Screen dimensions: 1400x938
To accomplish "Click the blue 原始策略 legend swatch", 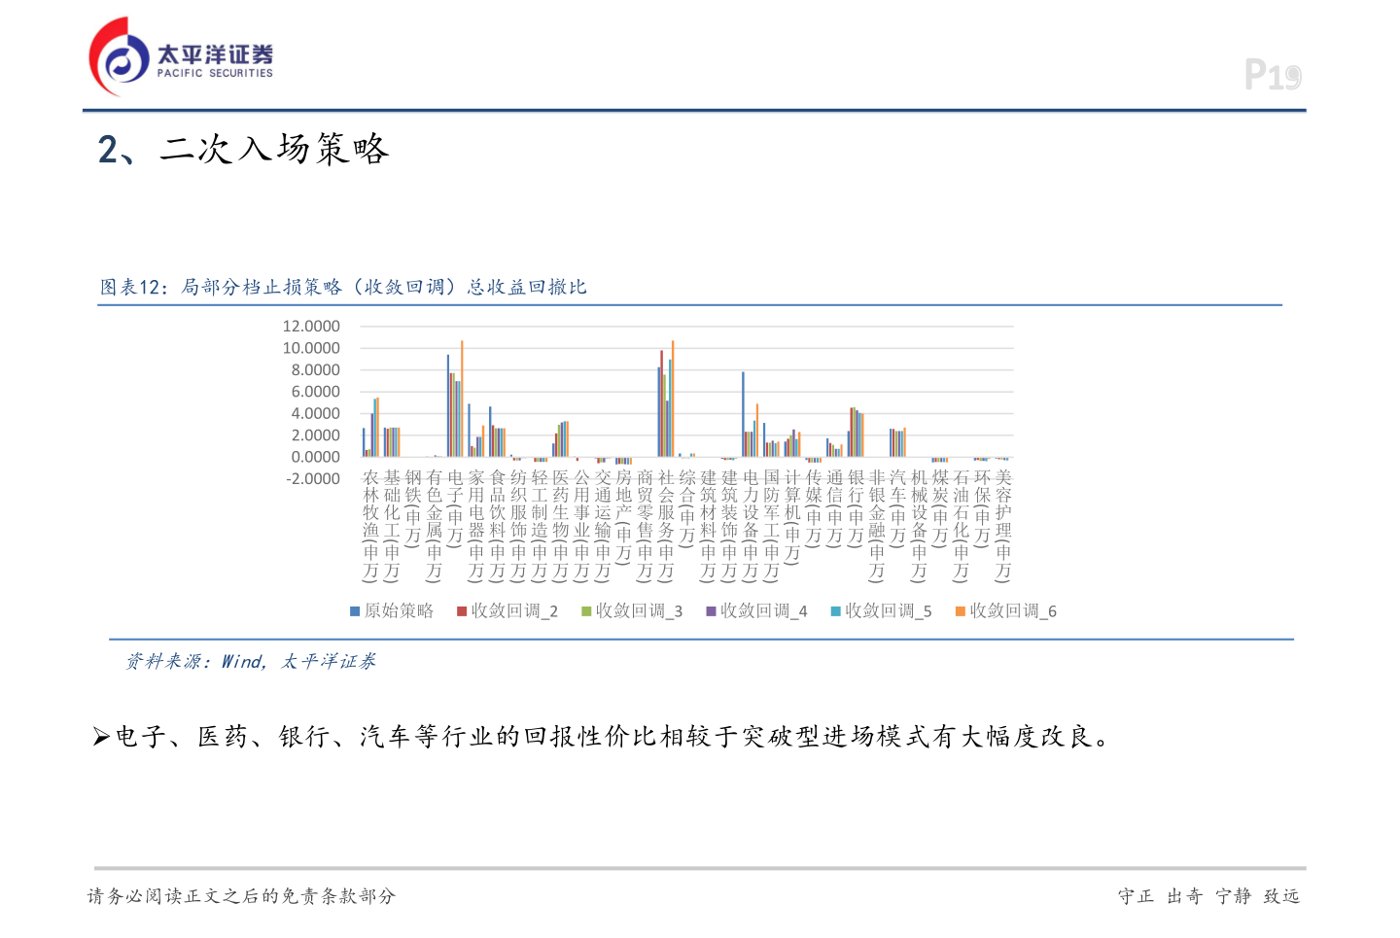I will coord(355,611).
